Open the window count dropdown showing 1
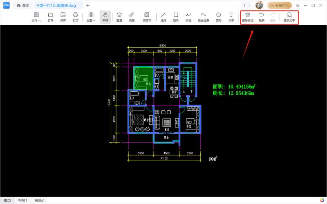 tap(246, 5)
